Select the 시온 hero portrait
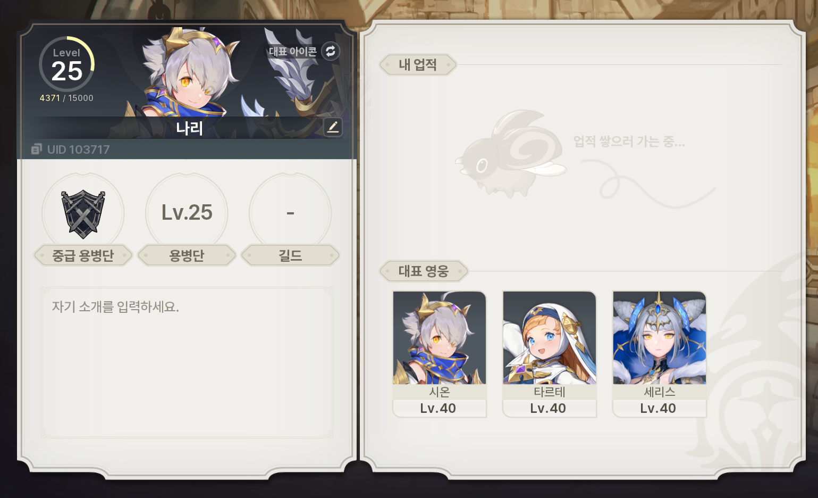This screenshot has height=498, width=818. (x=440, y=337)
